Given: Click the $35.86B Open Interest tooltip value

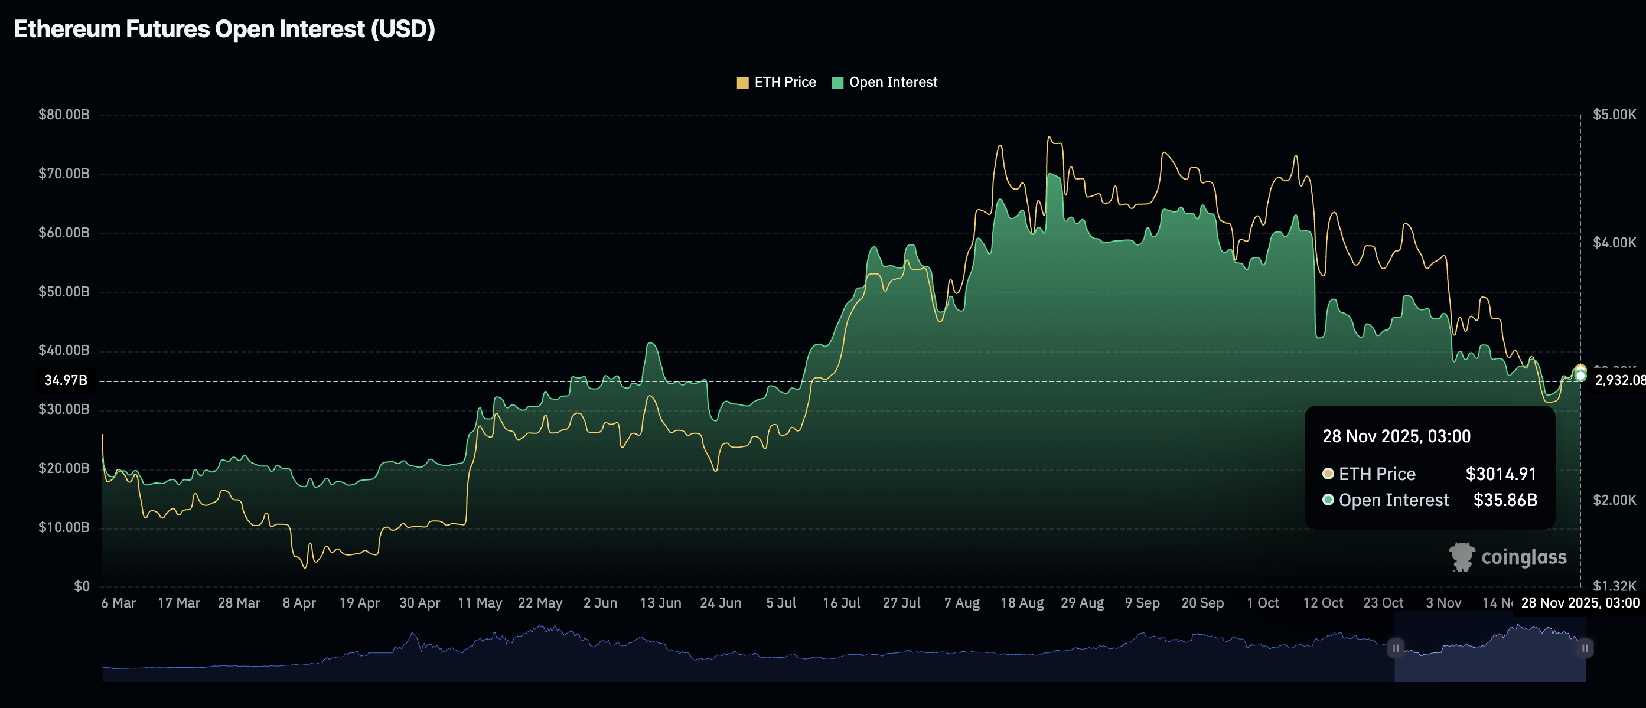Looking at the screenshot, I should point(1505,500).
